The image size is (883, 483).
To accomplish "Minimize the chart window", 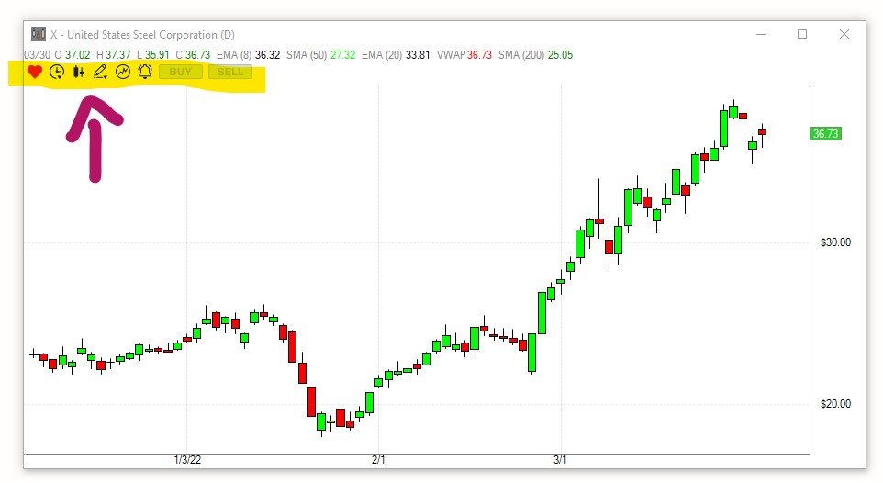I will [x=760, y=34].
